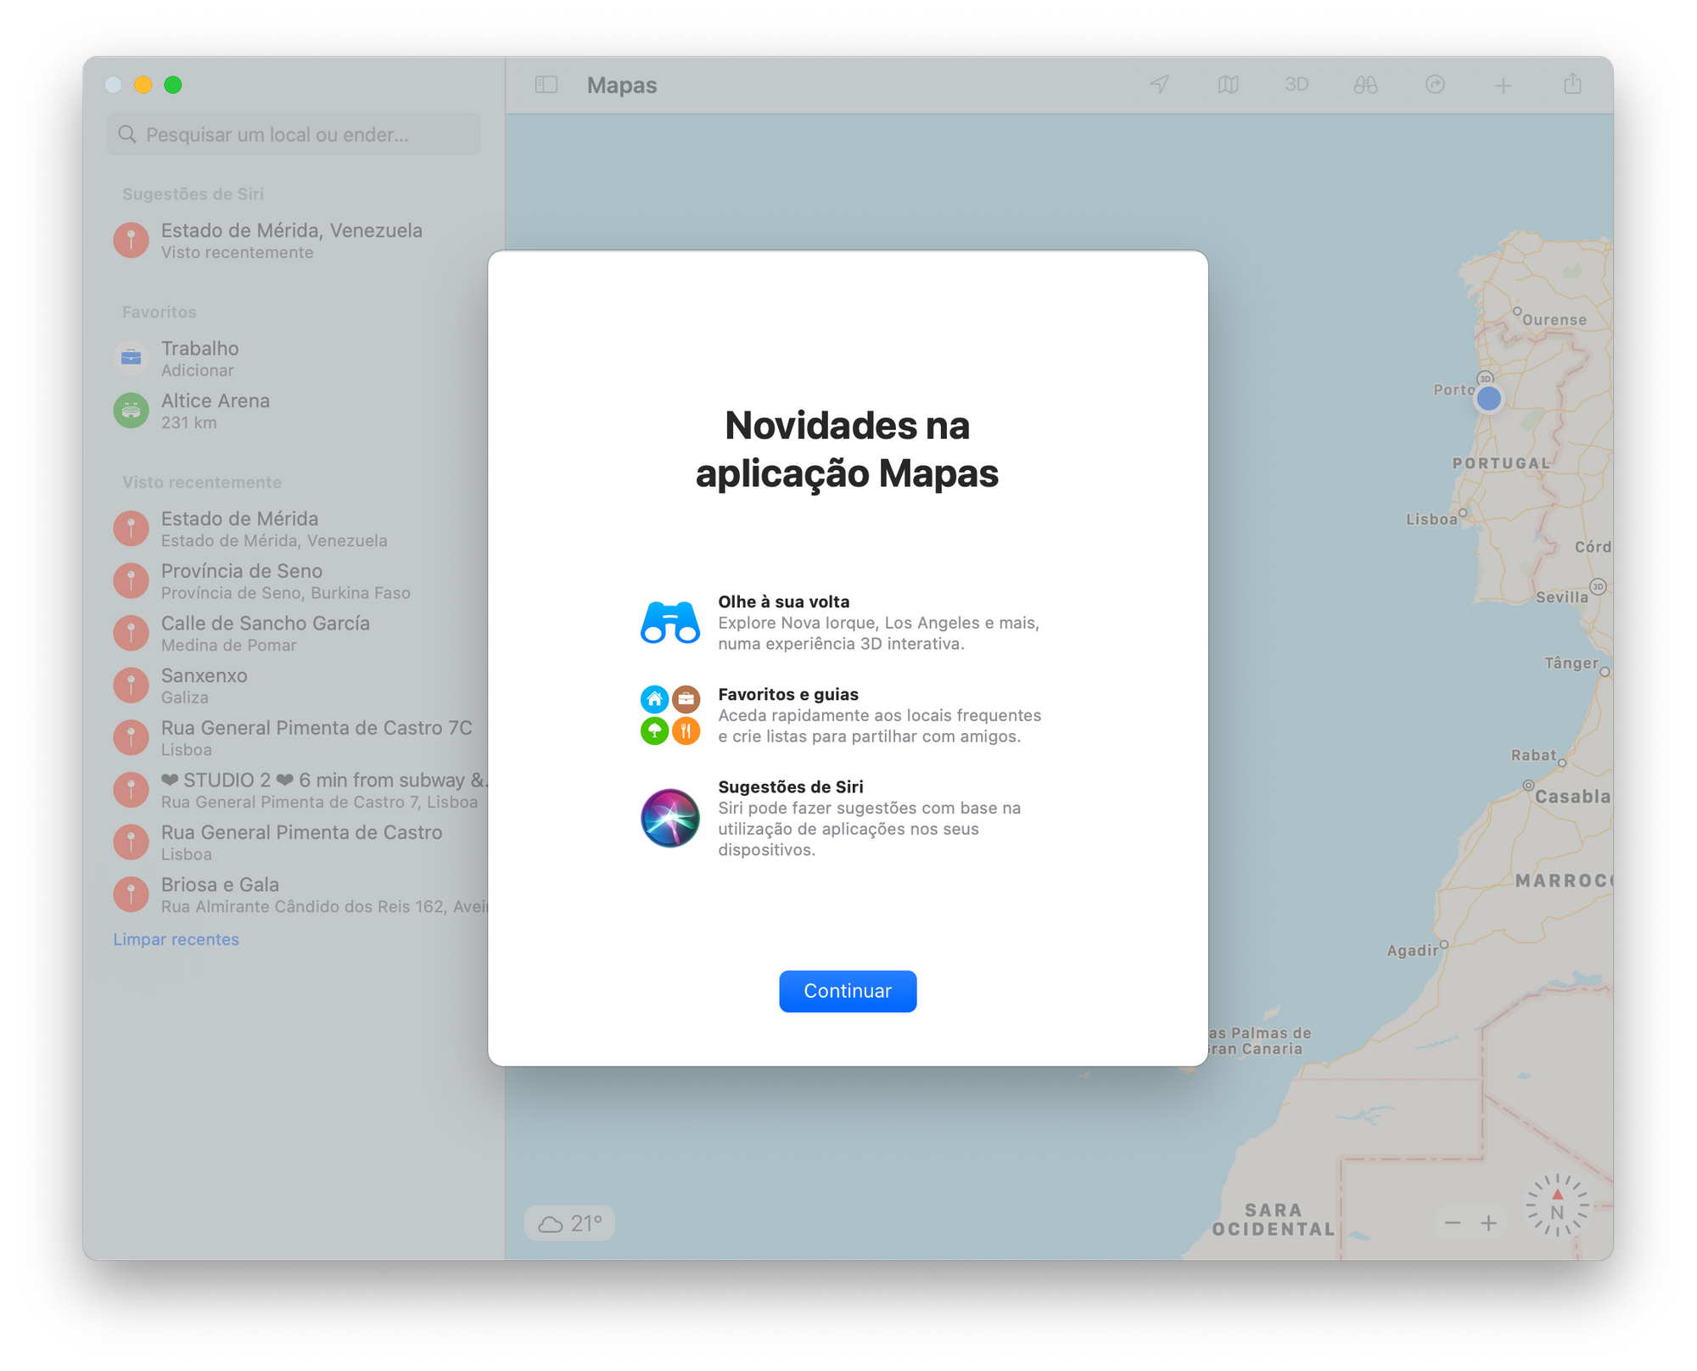
Task: Click the house favorites icon in dialog
Action: pos(654,699)
